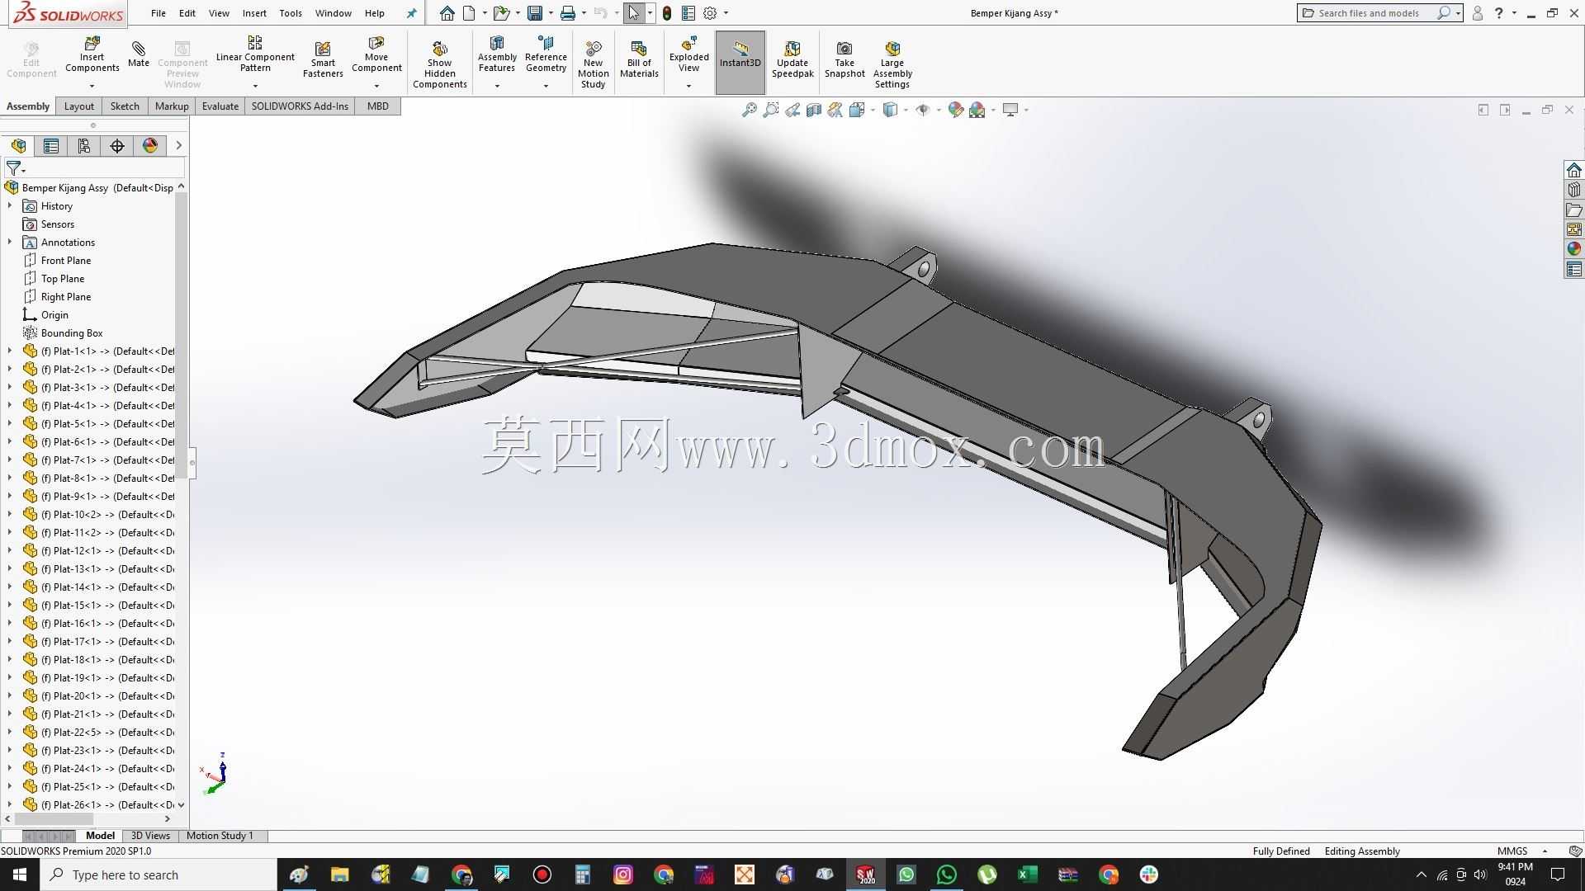
Task: Click Windows search box on taskbar
Action: tap(158, 874)
